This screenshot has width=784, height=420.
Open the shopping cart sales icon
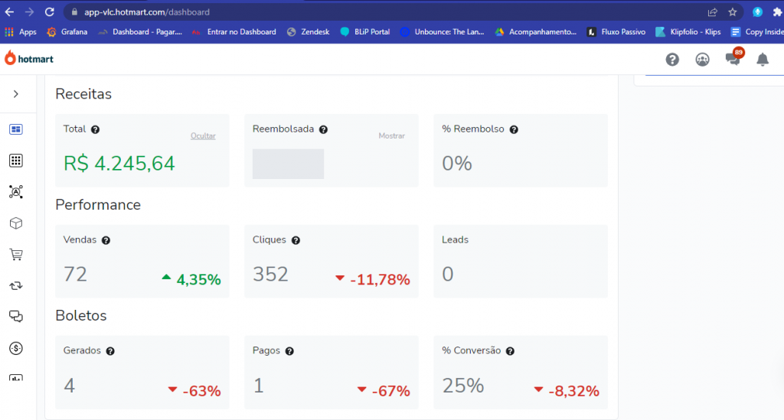coord(16,255)
